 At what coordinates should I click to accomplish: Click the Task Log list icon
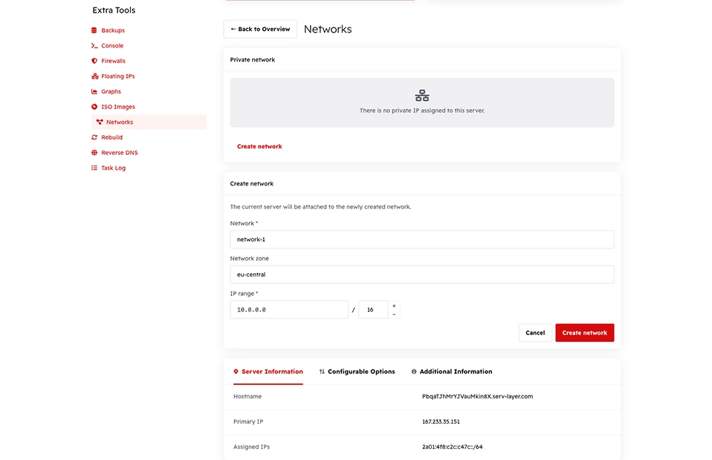click(94, 168)
